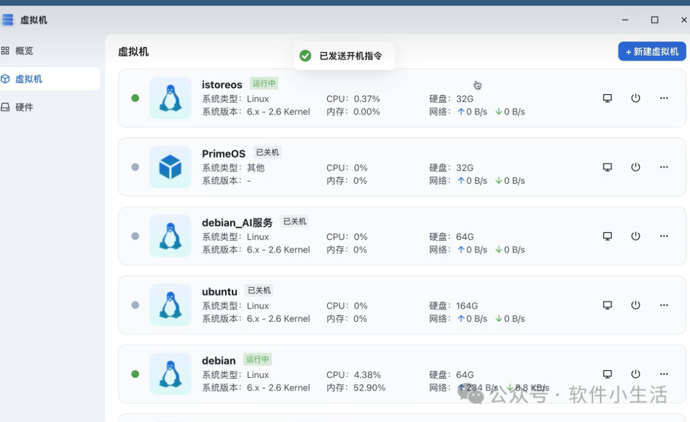
Task: Select the debian VM name
Action: tap(218, 361)
